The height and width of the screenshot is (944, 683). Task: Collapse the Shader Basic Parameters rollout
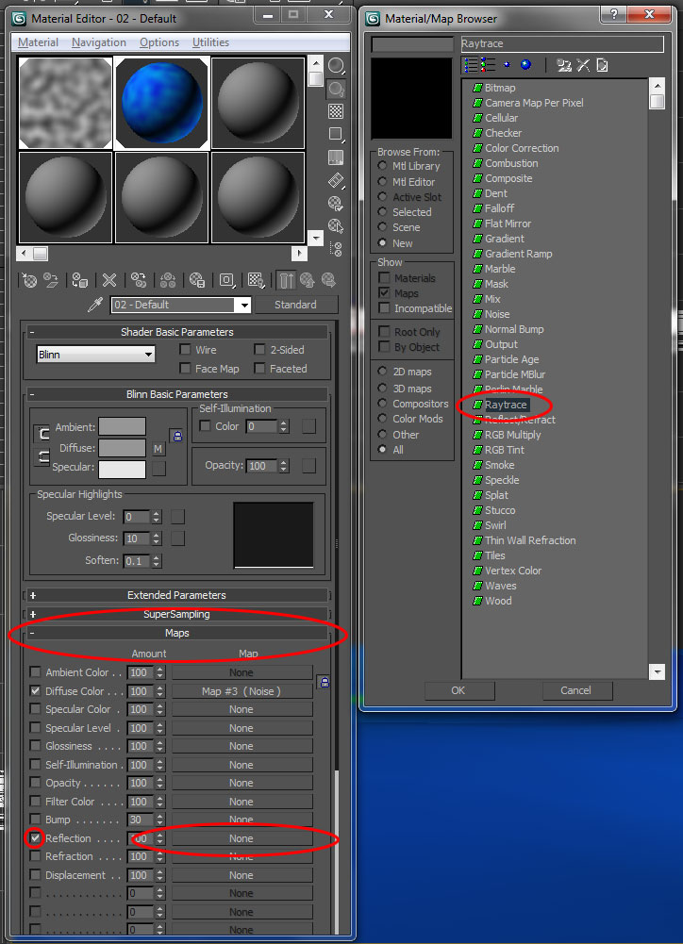tap(177, 332)
